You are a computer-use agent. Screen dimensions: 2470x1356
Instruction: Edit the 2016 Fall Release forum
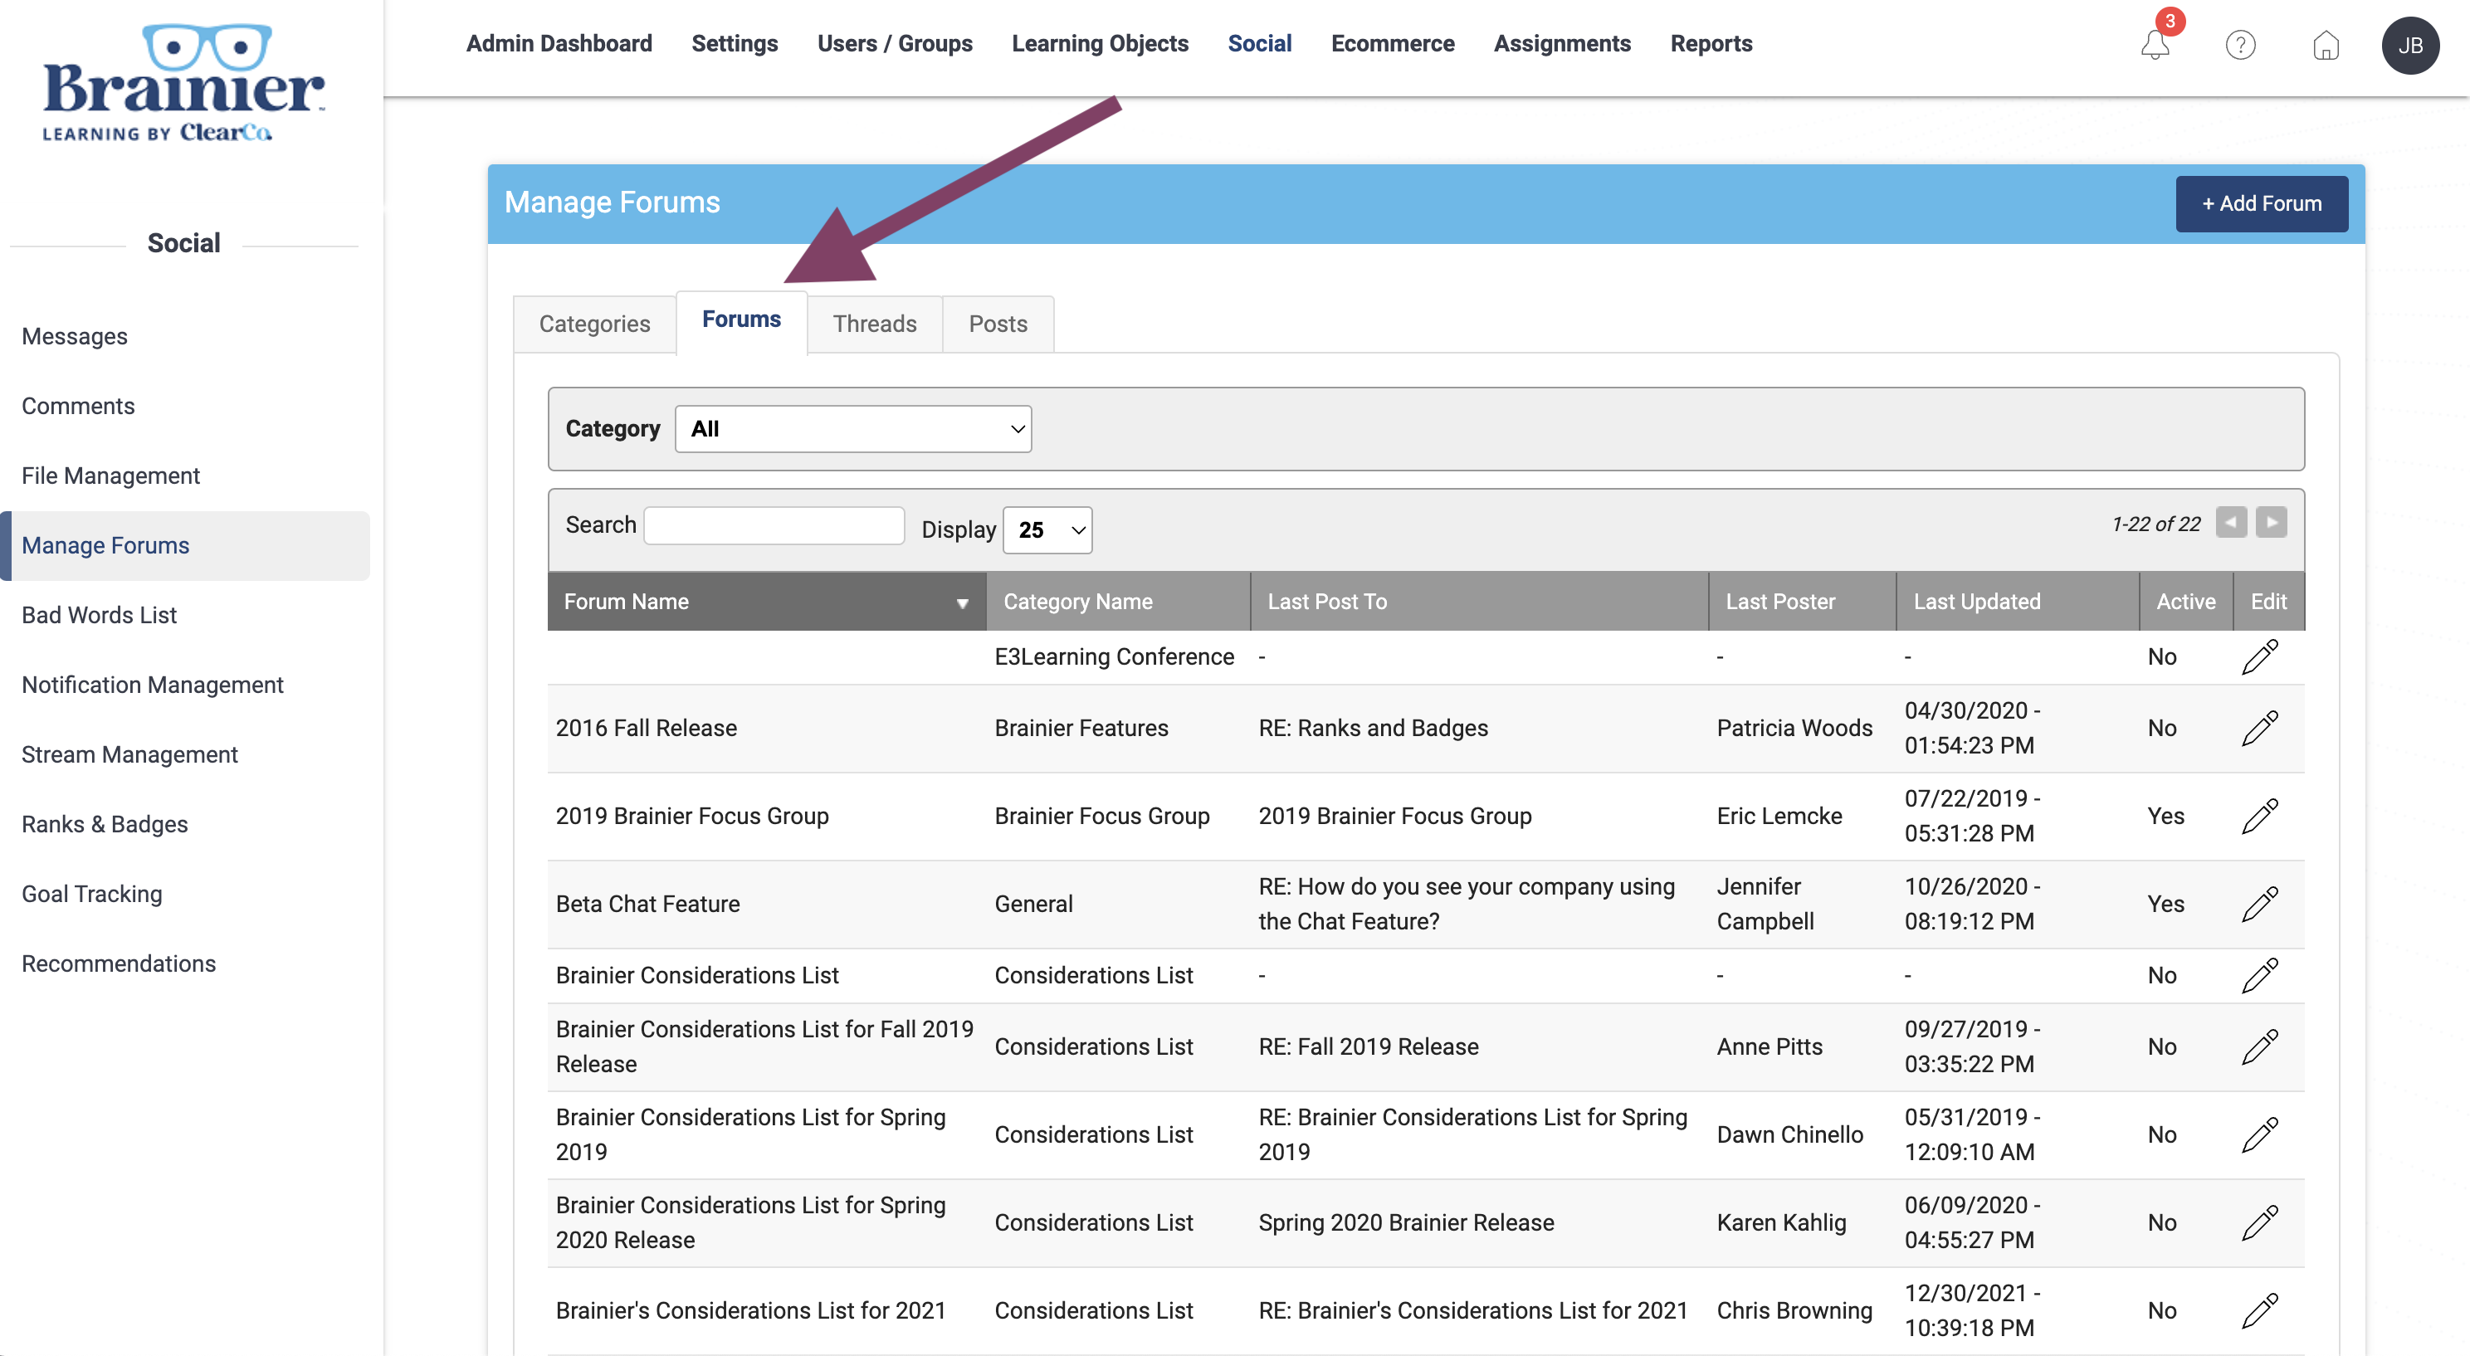pyautogui.click(x=2259, y=728)
